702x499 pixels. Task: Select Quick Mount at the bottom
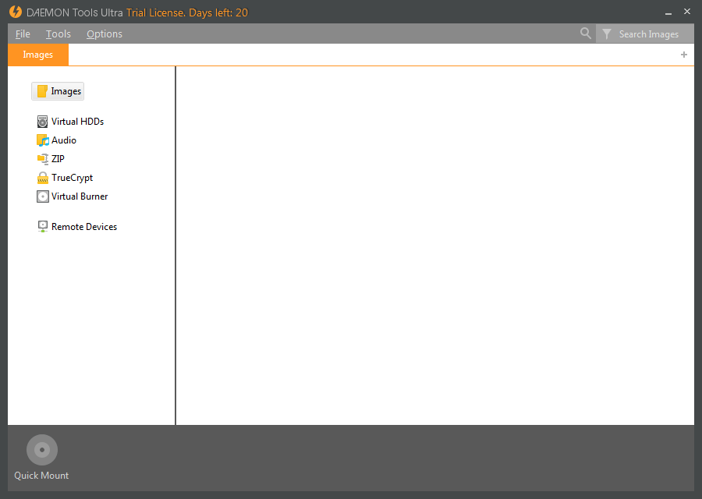click(41, 475)
